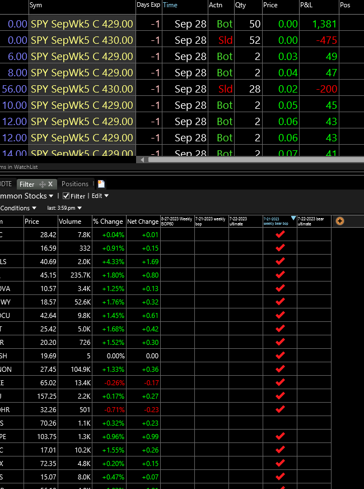Screen dimensions: 364x489
Task: Click the scroll left arrow on horizontal scrollbar
Action: [x=143, y=160]
